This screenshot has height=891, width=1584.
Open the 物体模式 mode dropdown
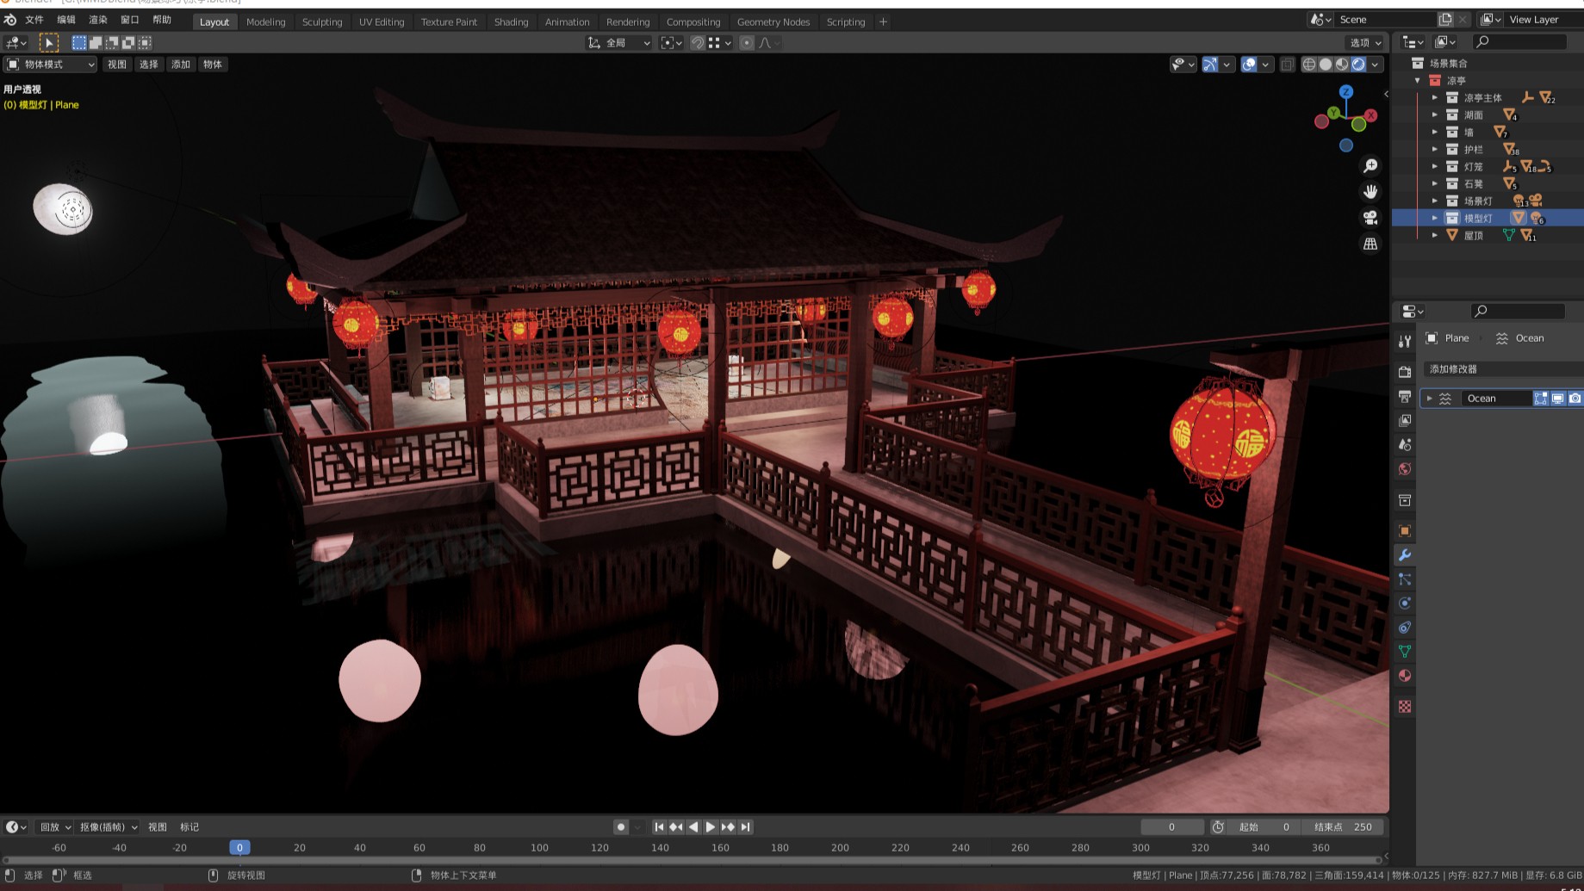point(50,65)
